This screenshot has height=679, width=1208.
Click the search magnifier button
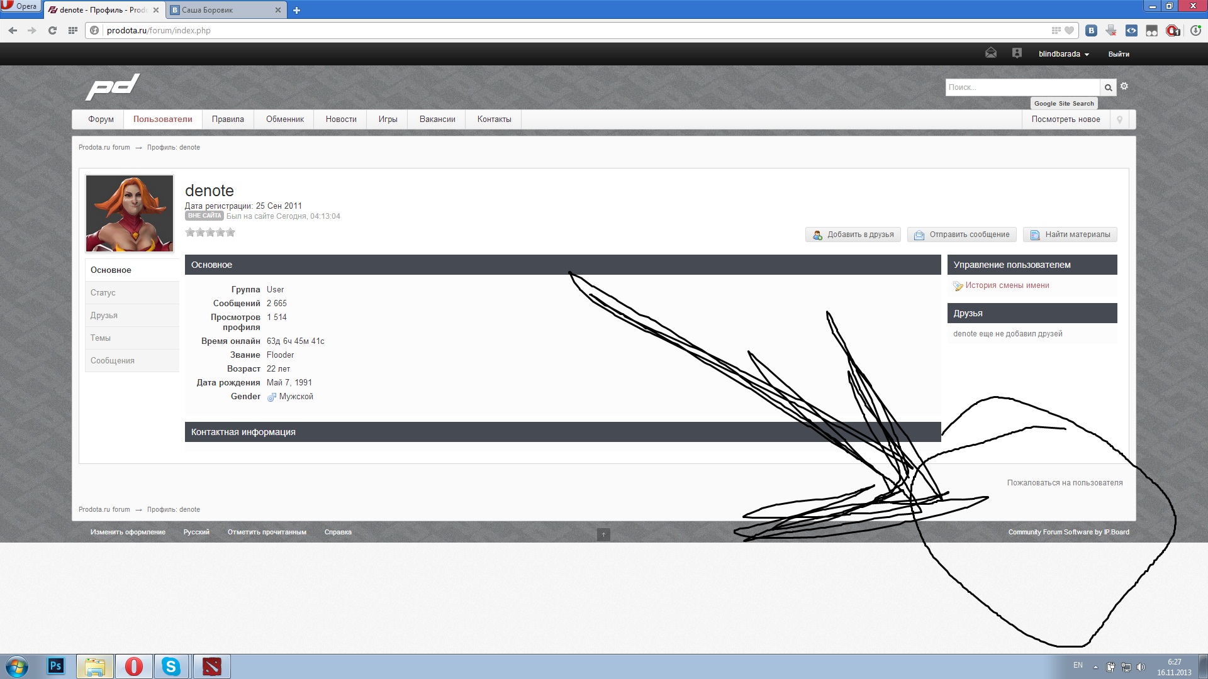pos(1108,87)
